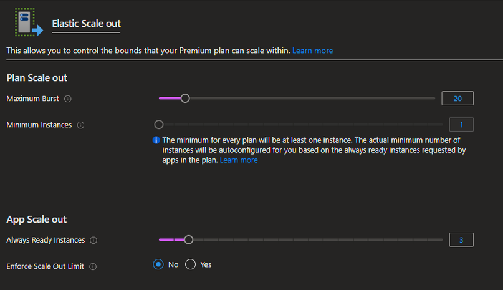The image size is (503, 290).
Task: Show info tooltip for Enforce Scale Out Limit
Action: pos(93,266)
